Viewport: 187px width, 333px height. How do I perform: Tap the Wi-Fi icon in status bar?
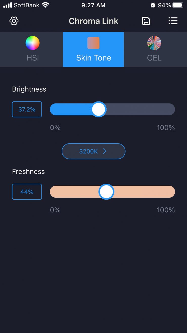tap(46, 5)
